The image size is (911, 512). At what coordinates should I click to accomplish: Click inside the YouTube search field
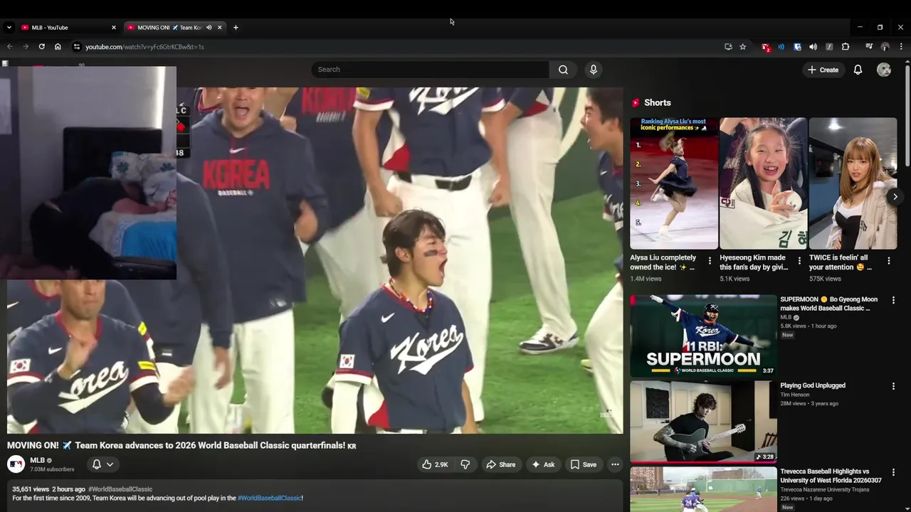(430, 70)
